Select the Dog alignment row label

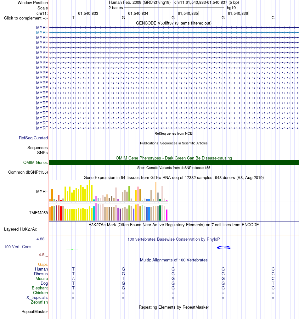tap(44, 283)
